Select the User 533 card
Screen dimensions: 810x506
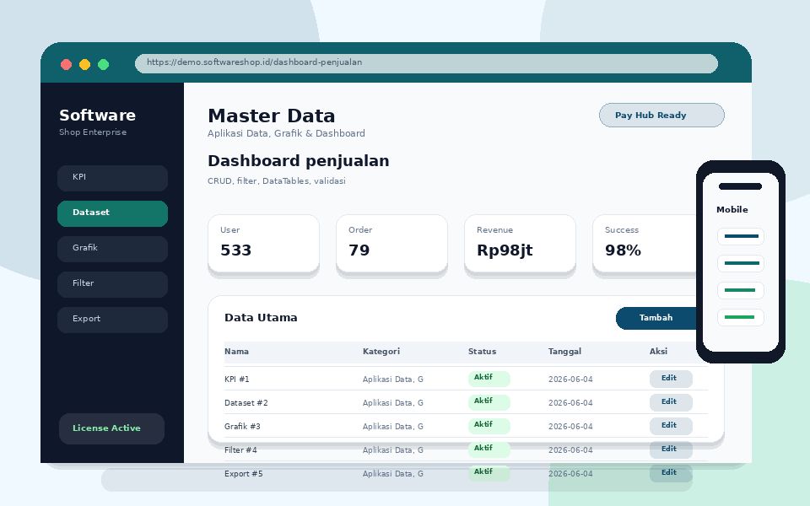click(x=263, y=243)
